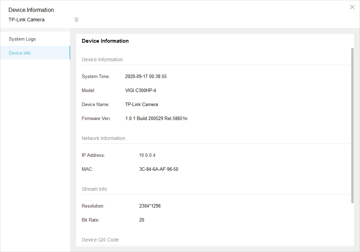Select the Device Info tab

point(35,53)
